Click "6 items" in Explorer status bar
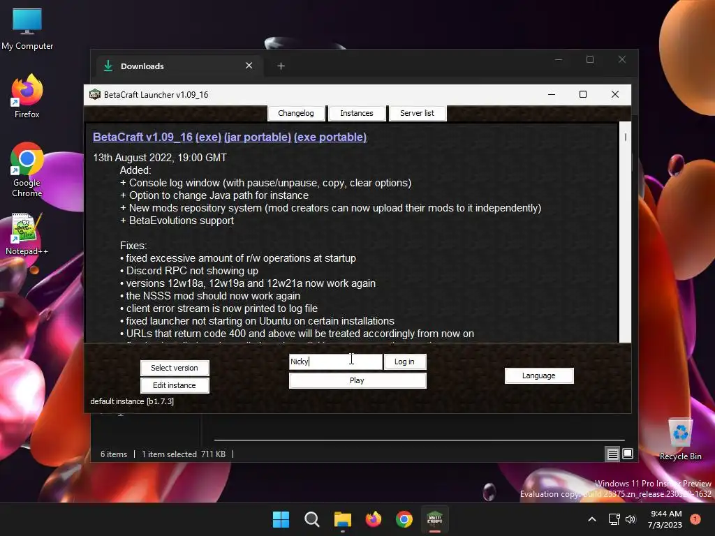Screen dimensions: 715x536 pos(114,454)
